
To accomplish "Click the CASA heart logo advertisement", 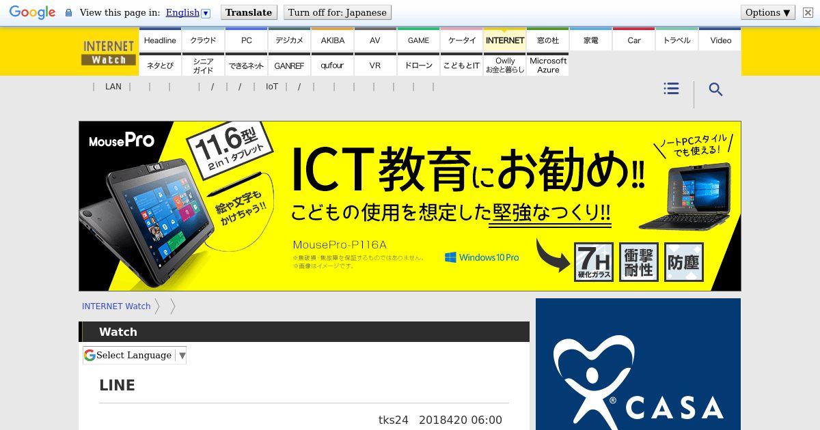I will [638, 364].
